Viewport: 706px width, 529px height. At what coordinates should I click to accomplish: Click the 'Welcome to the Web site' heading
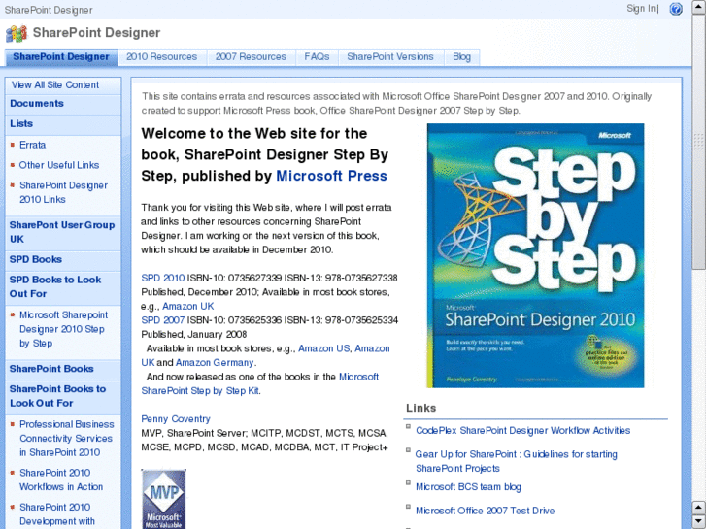[x=265, y=154]
